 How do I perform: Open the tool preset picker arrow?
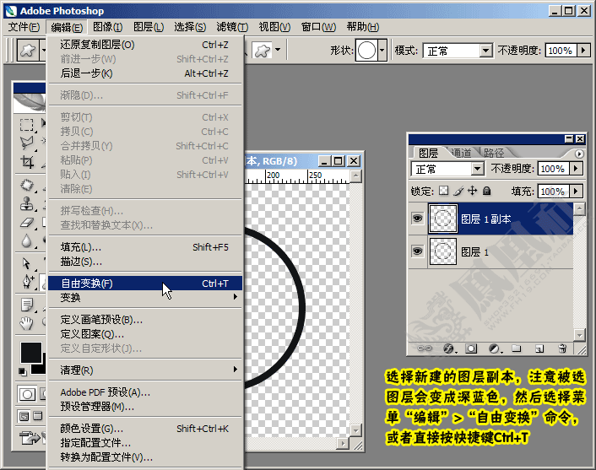[44, 50]
